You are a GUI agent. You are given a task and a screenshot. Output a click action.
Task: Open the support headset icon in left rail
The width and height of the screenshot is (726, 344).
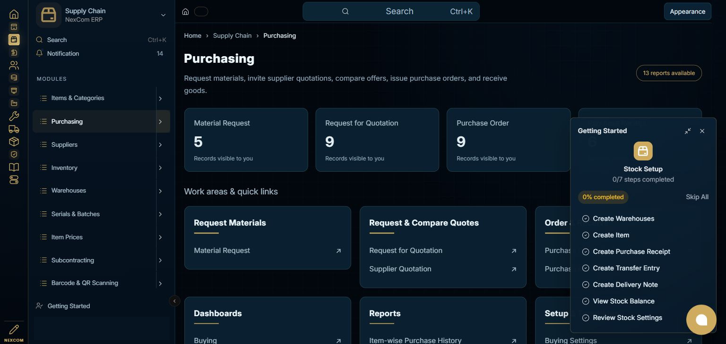14,78
